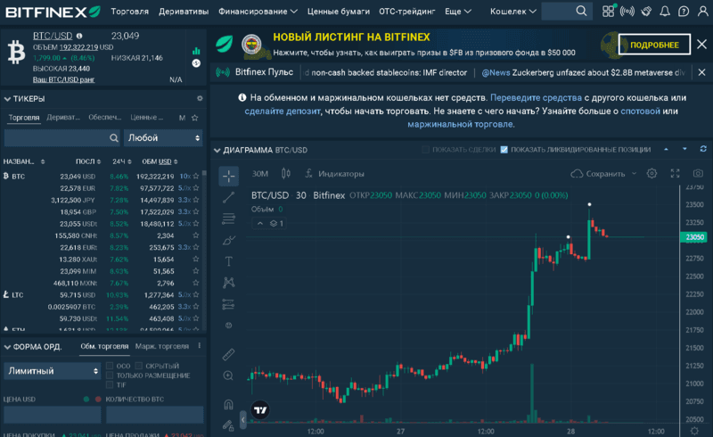Open notifications bell icon

pyautogui.click(x=665, y=11)
